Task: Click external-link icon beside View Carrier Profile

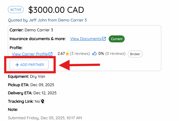Action: coord(51,54)
